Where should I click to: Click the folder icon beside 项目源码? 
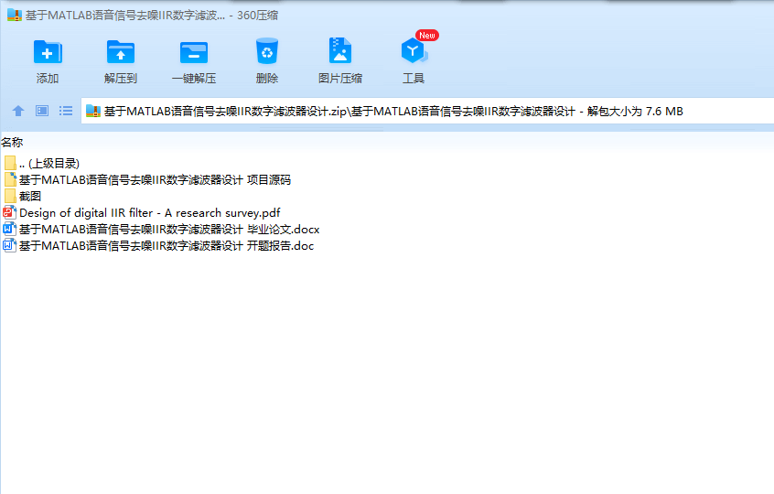(10, 179)
